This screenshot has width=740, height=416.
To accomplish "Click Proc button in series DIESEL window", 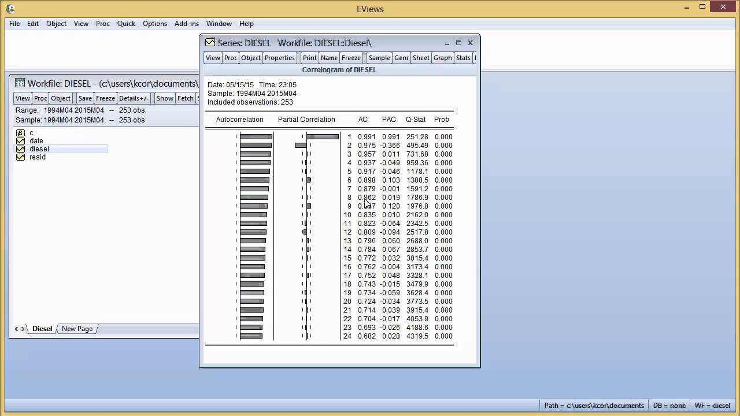I will click(231, 58).
